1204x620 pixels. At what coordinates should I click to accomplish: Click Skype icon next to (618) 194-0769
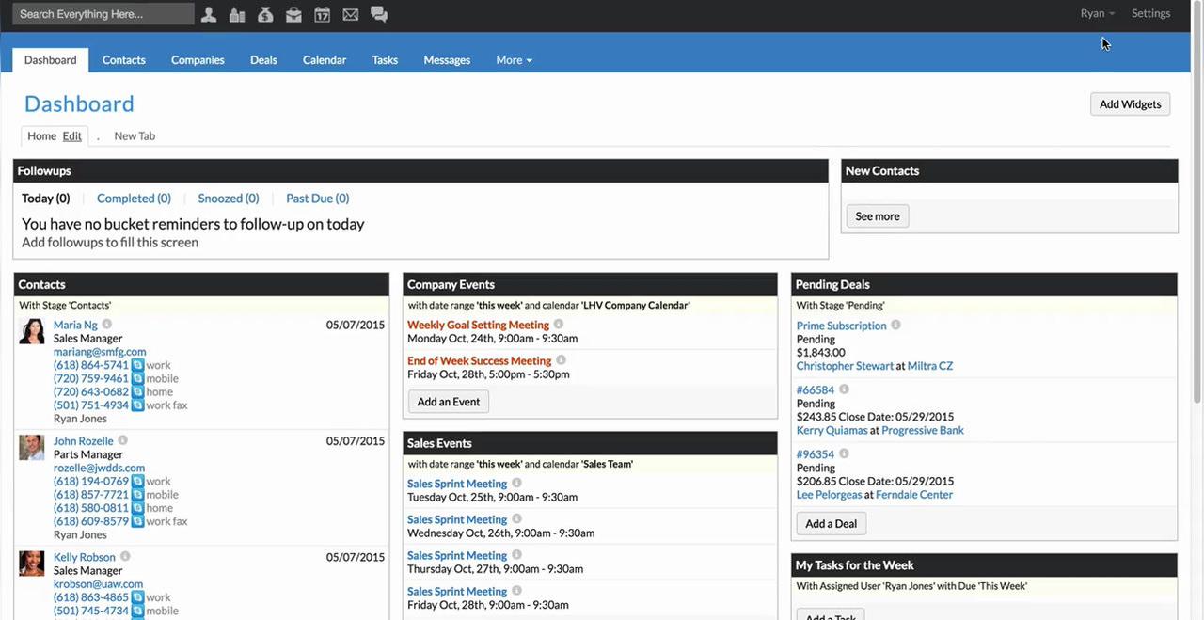(x=137, y=481)
